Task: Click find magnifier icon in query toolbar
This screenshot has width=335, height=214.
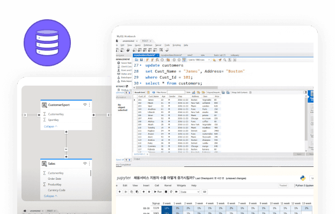Action: coord(225,60)
